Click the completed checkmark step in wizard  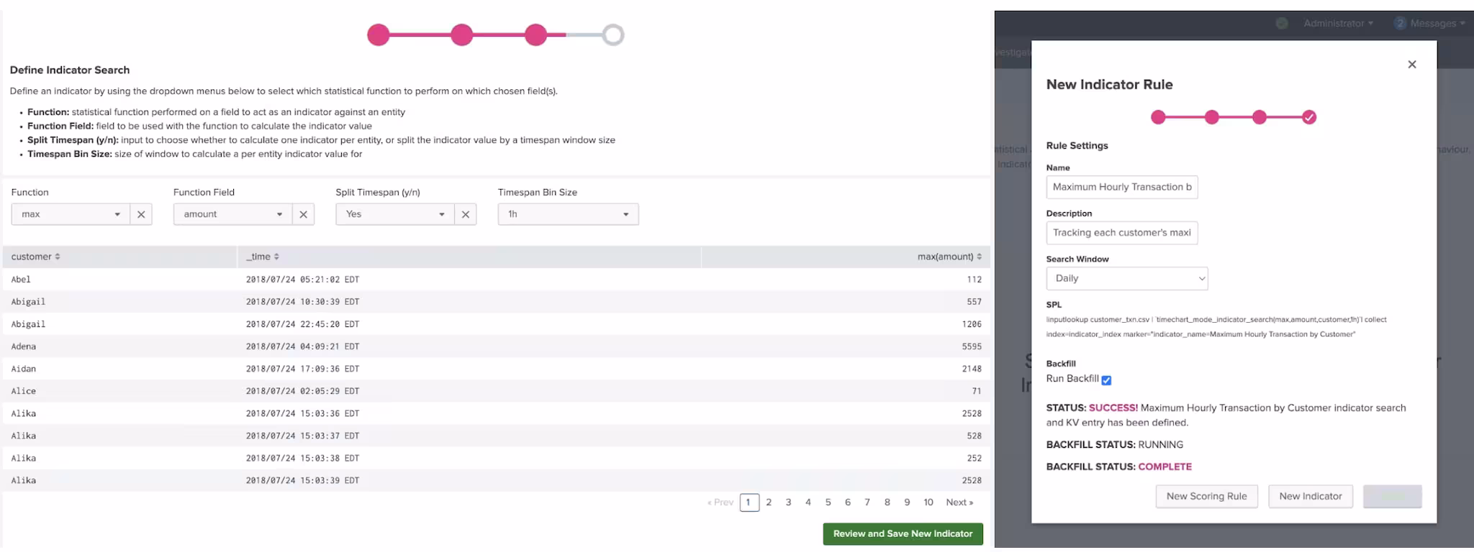(1308, 117)
